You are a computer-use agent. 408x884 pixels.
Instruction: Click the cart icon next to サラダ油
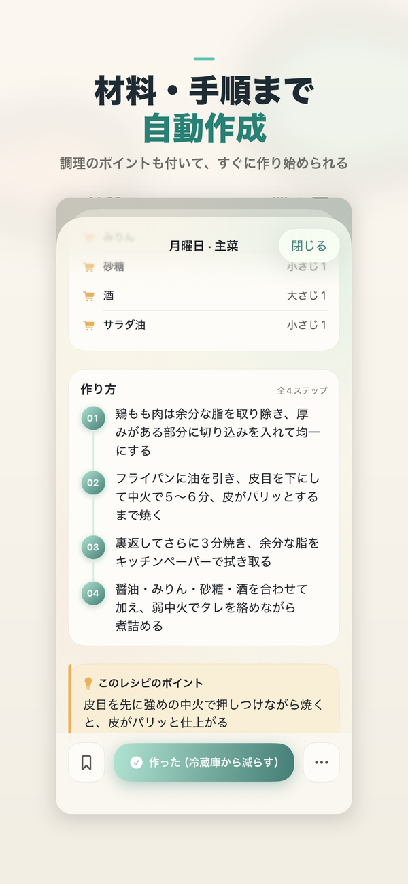tap(89, 326)
